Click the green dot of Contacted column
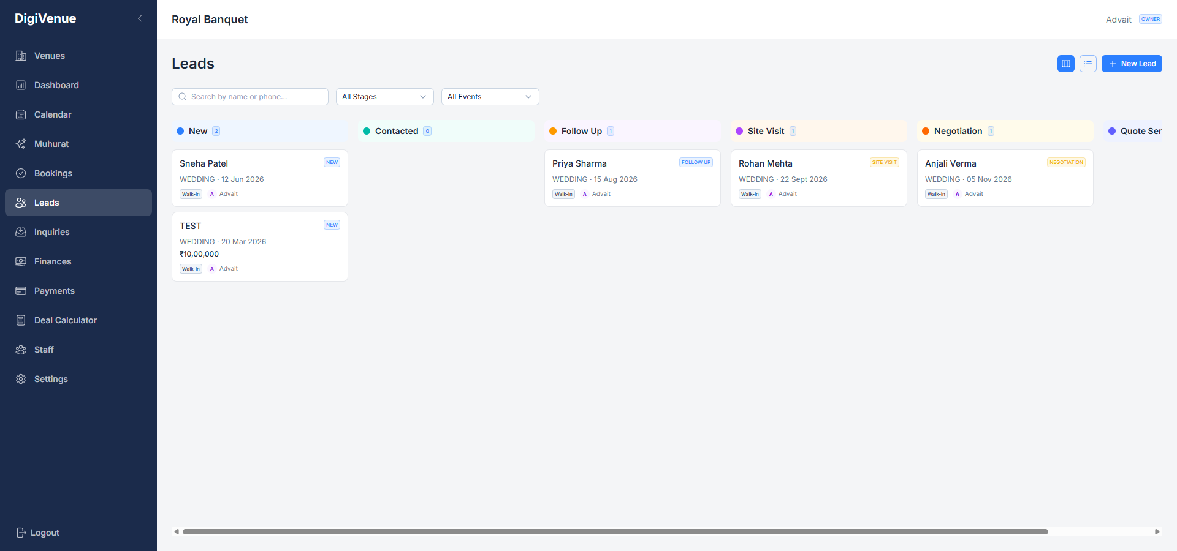The height and width of the screenshot is (551, 1177). 367,131
